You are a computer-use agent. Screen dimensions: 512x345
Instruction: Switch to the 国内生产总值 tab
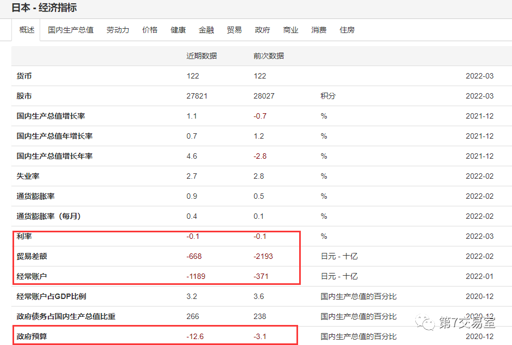[x=71, y=30]
